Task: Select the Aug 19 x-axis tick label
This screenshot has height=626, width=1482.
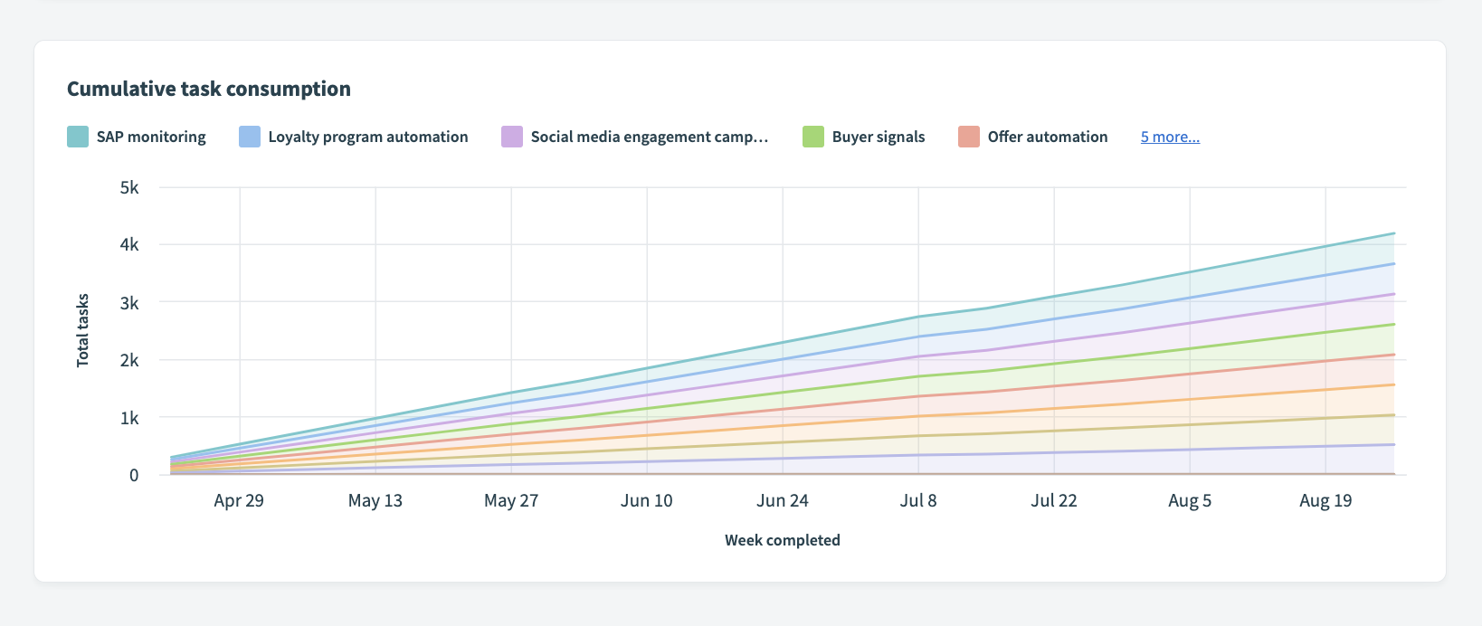Action: (x=1325, y=500)
